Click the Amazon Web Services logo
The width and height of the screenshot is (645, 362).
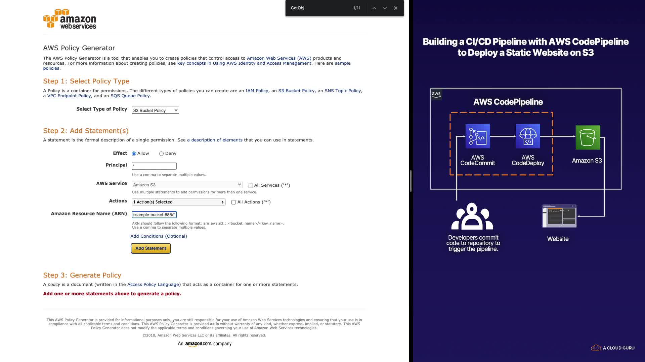(x=70, y=19)
